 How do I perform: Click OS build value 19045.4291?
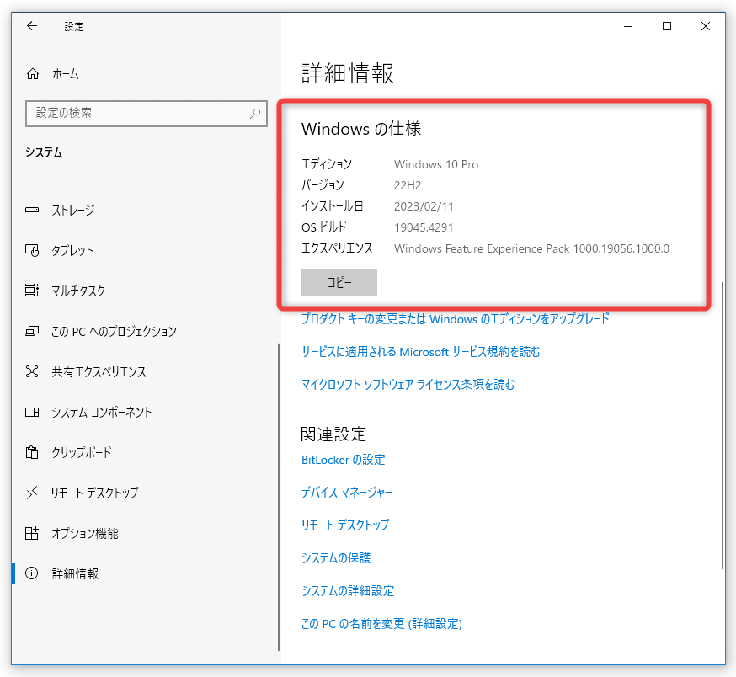[x=424, y=227]
